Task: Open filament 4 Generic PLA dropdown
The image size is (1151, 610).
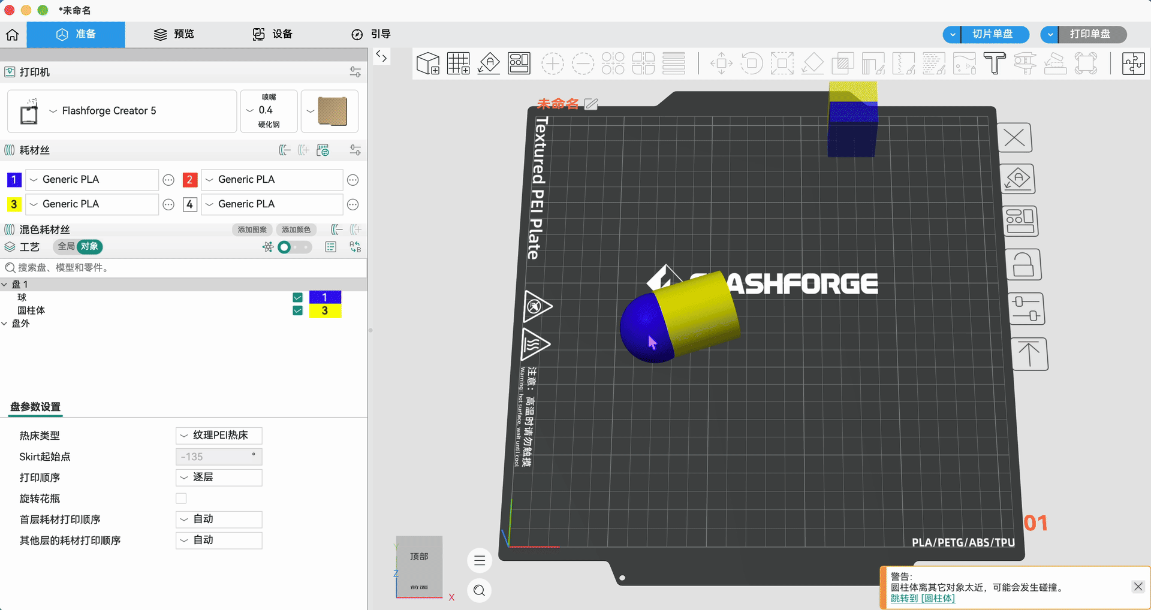Action: pos(272,204)
